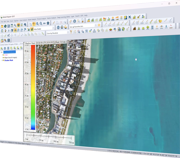Click the Open Data File folder icon

pyautogui.click(x=2, y=26)
